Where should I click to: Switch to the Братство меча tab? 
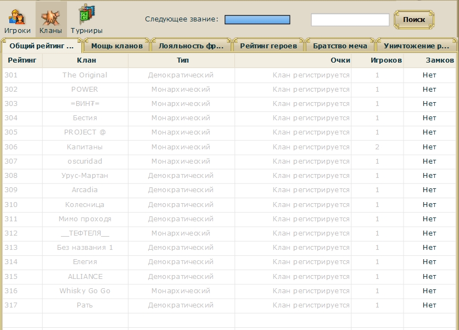pos(340,46)
